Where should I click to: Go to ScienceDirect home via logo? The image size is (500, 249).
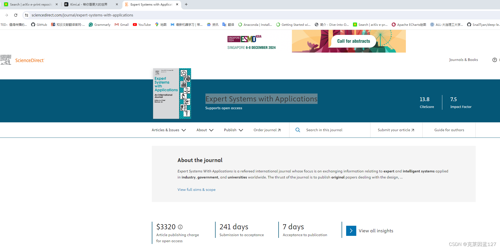click(30, 60)
